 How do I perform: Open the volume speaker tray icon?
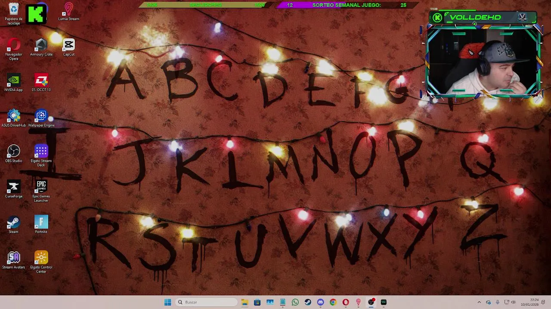click(513, 302)
